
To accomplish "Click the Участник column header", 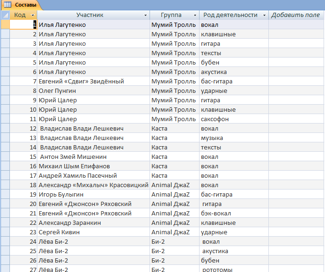I will pos(93,15).
